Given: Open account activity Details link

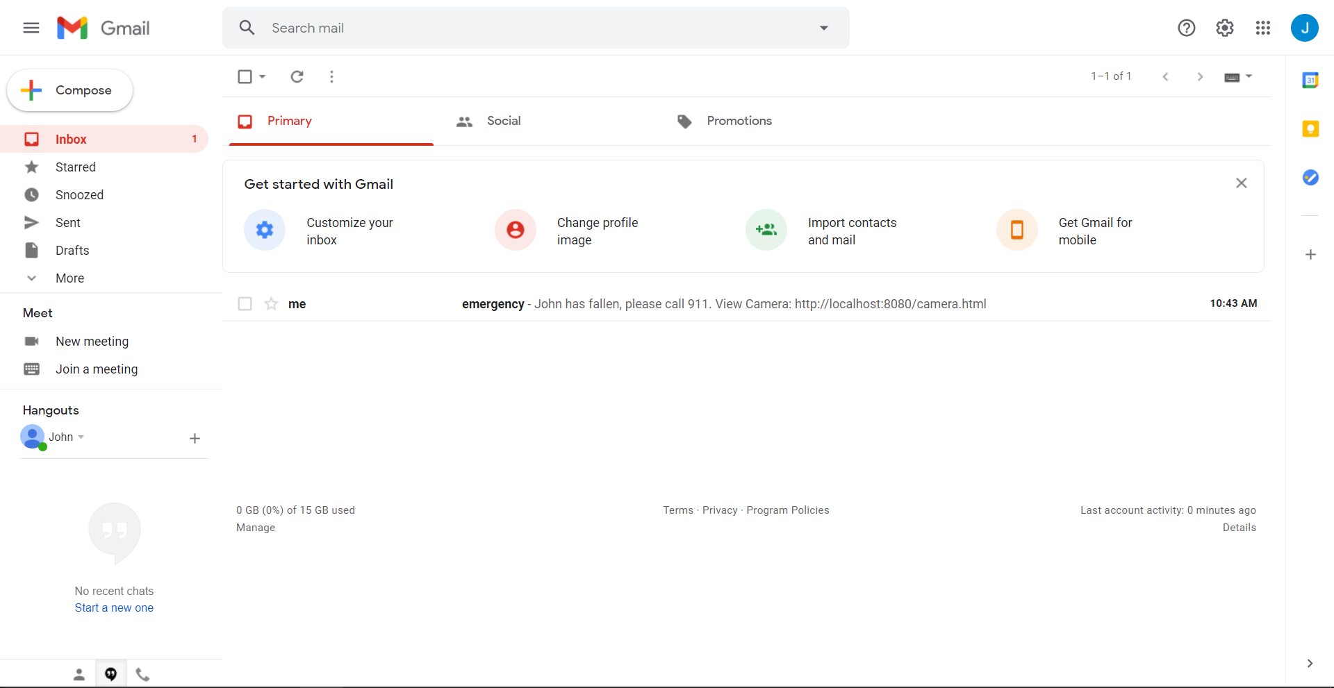Looking at the screenshot, I should [x=1240, y=528].
